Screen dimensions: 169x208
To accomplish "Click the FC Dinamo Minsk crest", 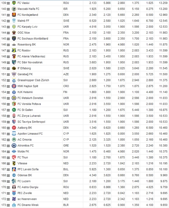I will click(14, 205).
